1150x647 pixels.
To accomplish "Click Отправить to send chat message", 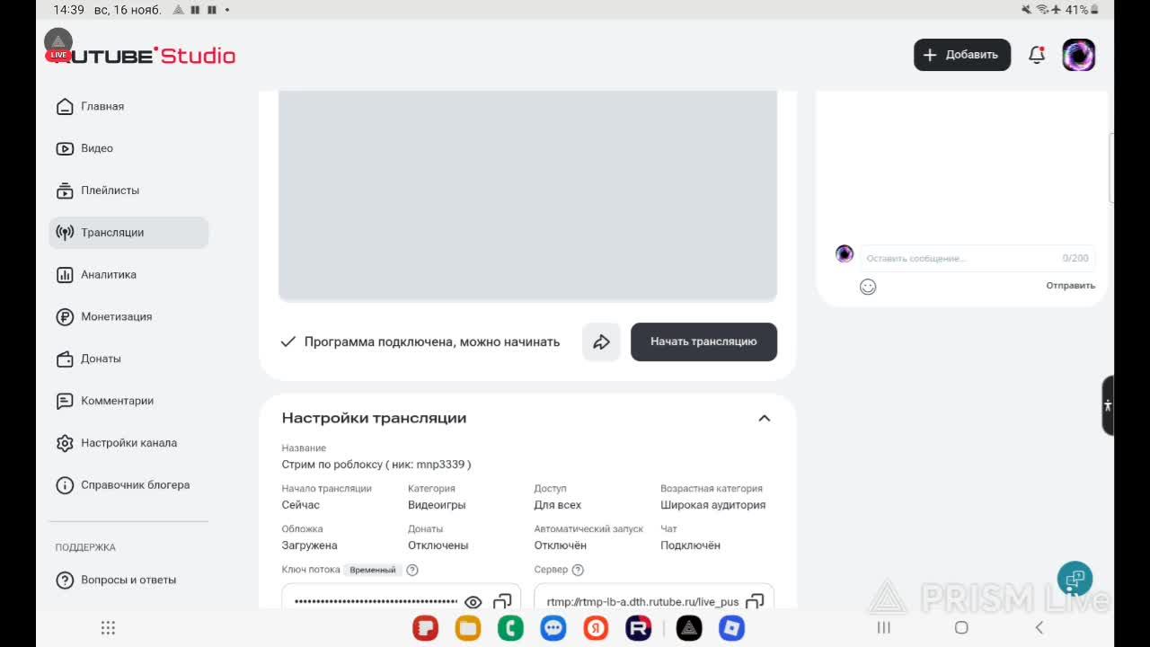I will point(1070,286).
